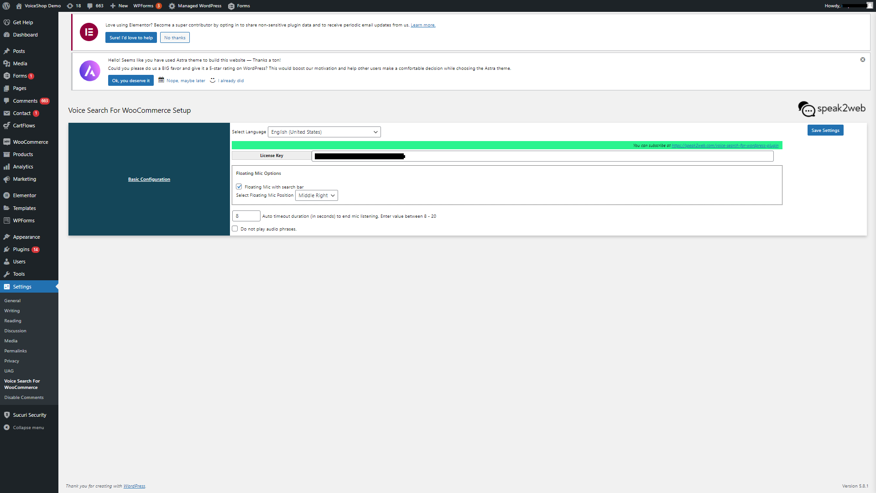Open Contact sidebar item
This screenshot has width=876, height=493.
pyautogui.click(x=29, y=113)
